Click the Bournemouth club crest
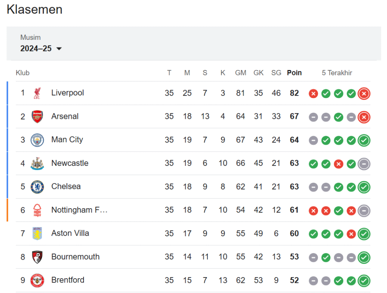 [37, 257]
